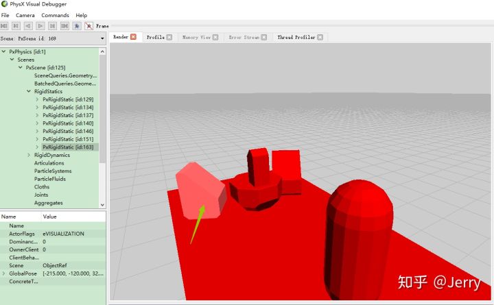Open the Camera menu
This screenshot has height=305, width=494.
[x=25, y=15]
